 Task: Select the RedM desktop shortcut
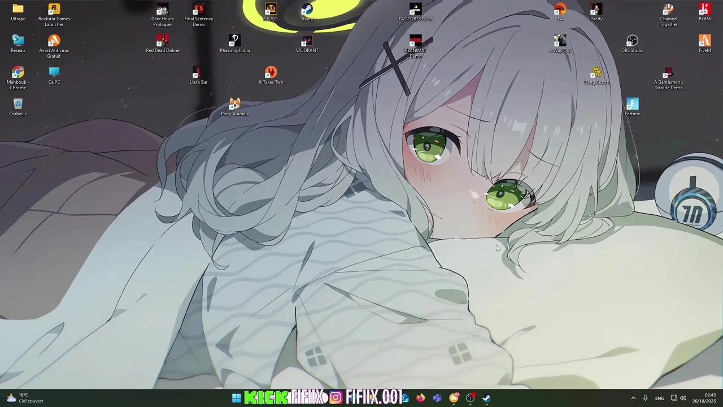705,12
